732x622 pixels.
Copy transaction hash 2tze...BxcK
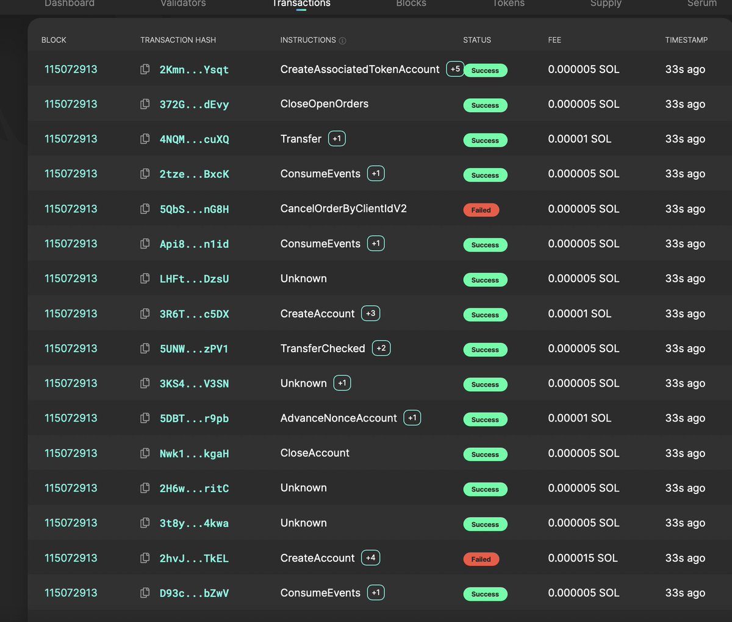(145, 174)
